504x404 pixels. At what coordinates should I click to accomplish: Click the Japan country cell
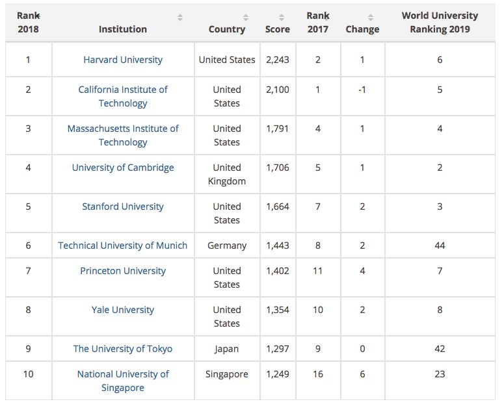(227, 349)
